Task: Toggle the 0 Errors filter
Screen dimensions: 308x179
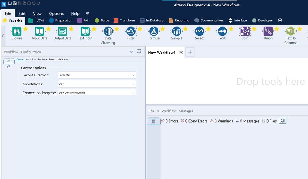Action: tap(170, 121)
